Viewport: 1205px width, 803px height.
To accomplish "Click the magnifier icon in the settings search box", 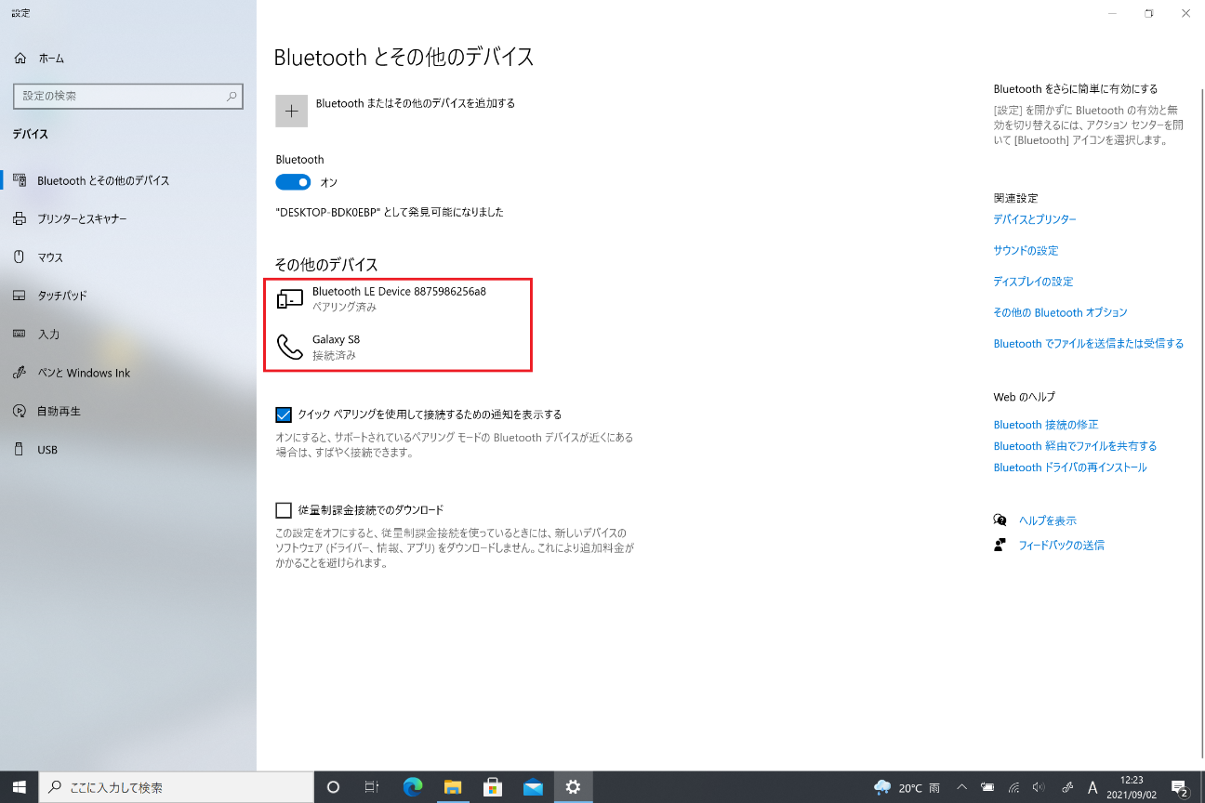I will click(232, 96).
